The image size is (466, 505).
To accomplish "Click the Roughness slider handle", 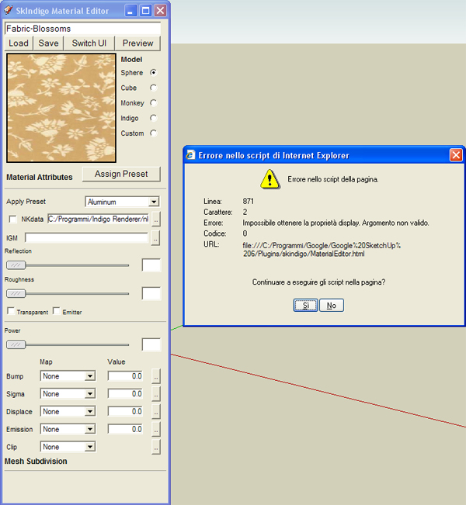I will coord(16,294).
